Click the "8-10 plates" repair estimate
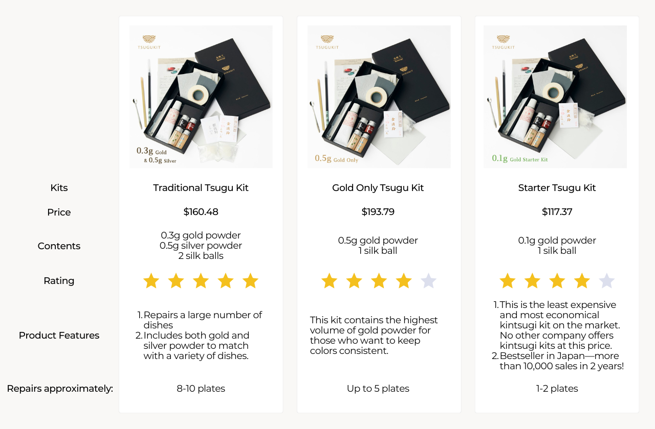The image size is (655, 429). click(x=201, y=389)
